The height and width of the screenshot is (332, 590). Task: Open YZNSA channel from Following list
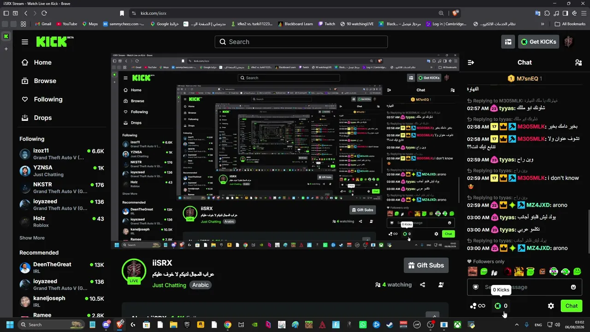pyautogui.click(x=62, y=171)
